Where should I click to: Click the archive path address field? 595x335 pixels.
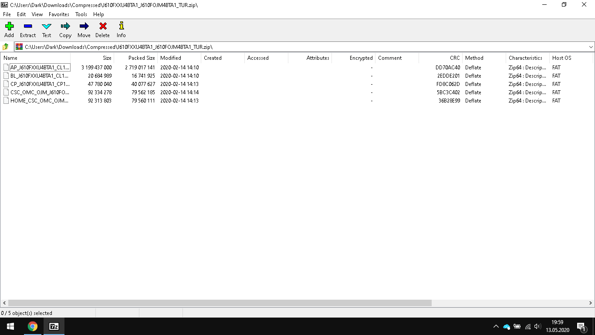click(x=305, y=47)
